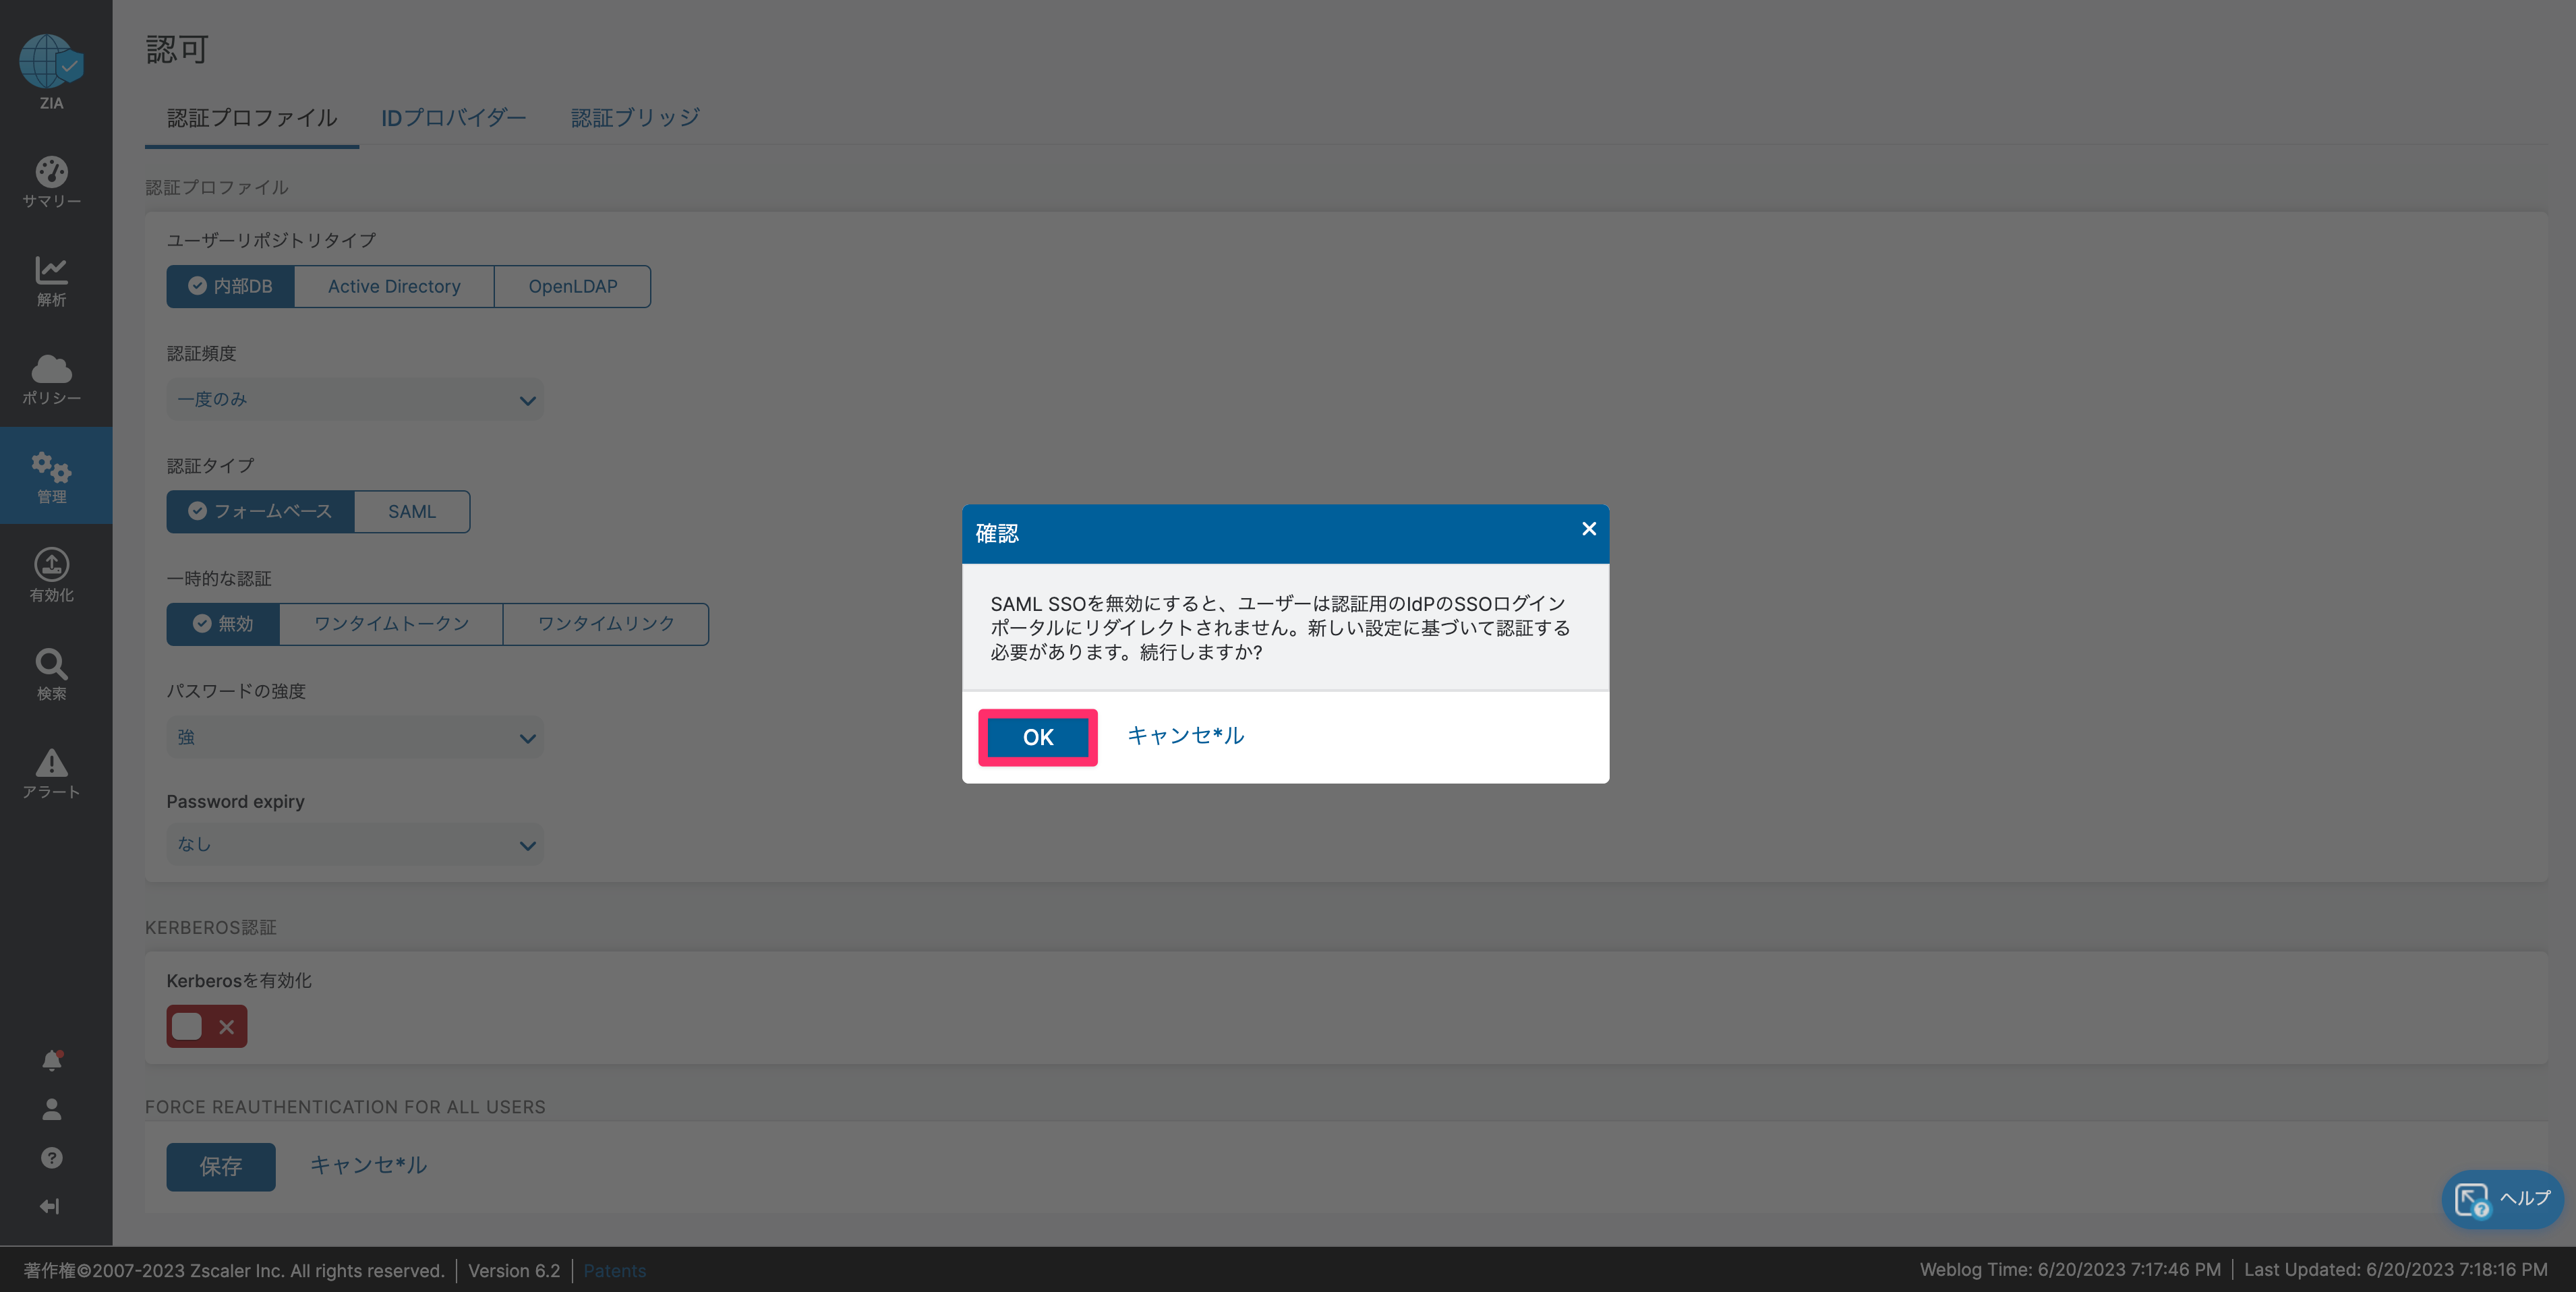The height and width of the screenshot is (1292, 2576).
Task: Switch to the 認証ブリッジ tab
Action: click(635, 118)
